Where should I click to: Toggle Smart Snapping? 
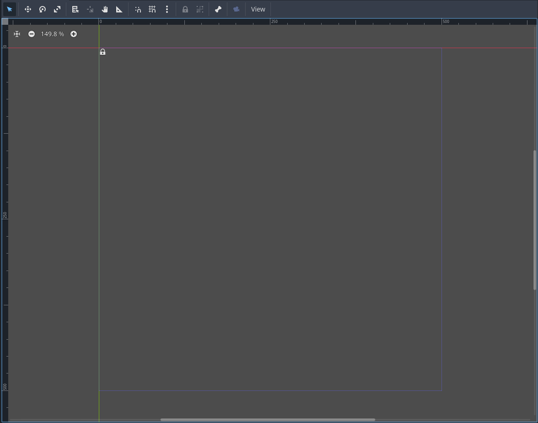tap(138, 9)
